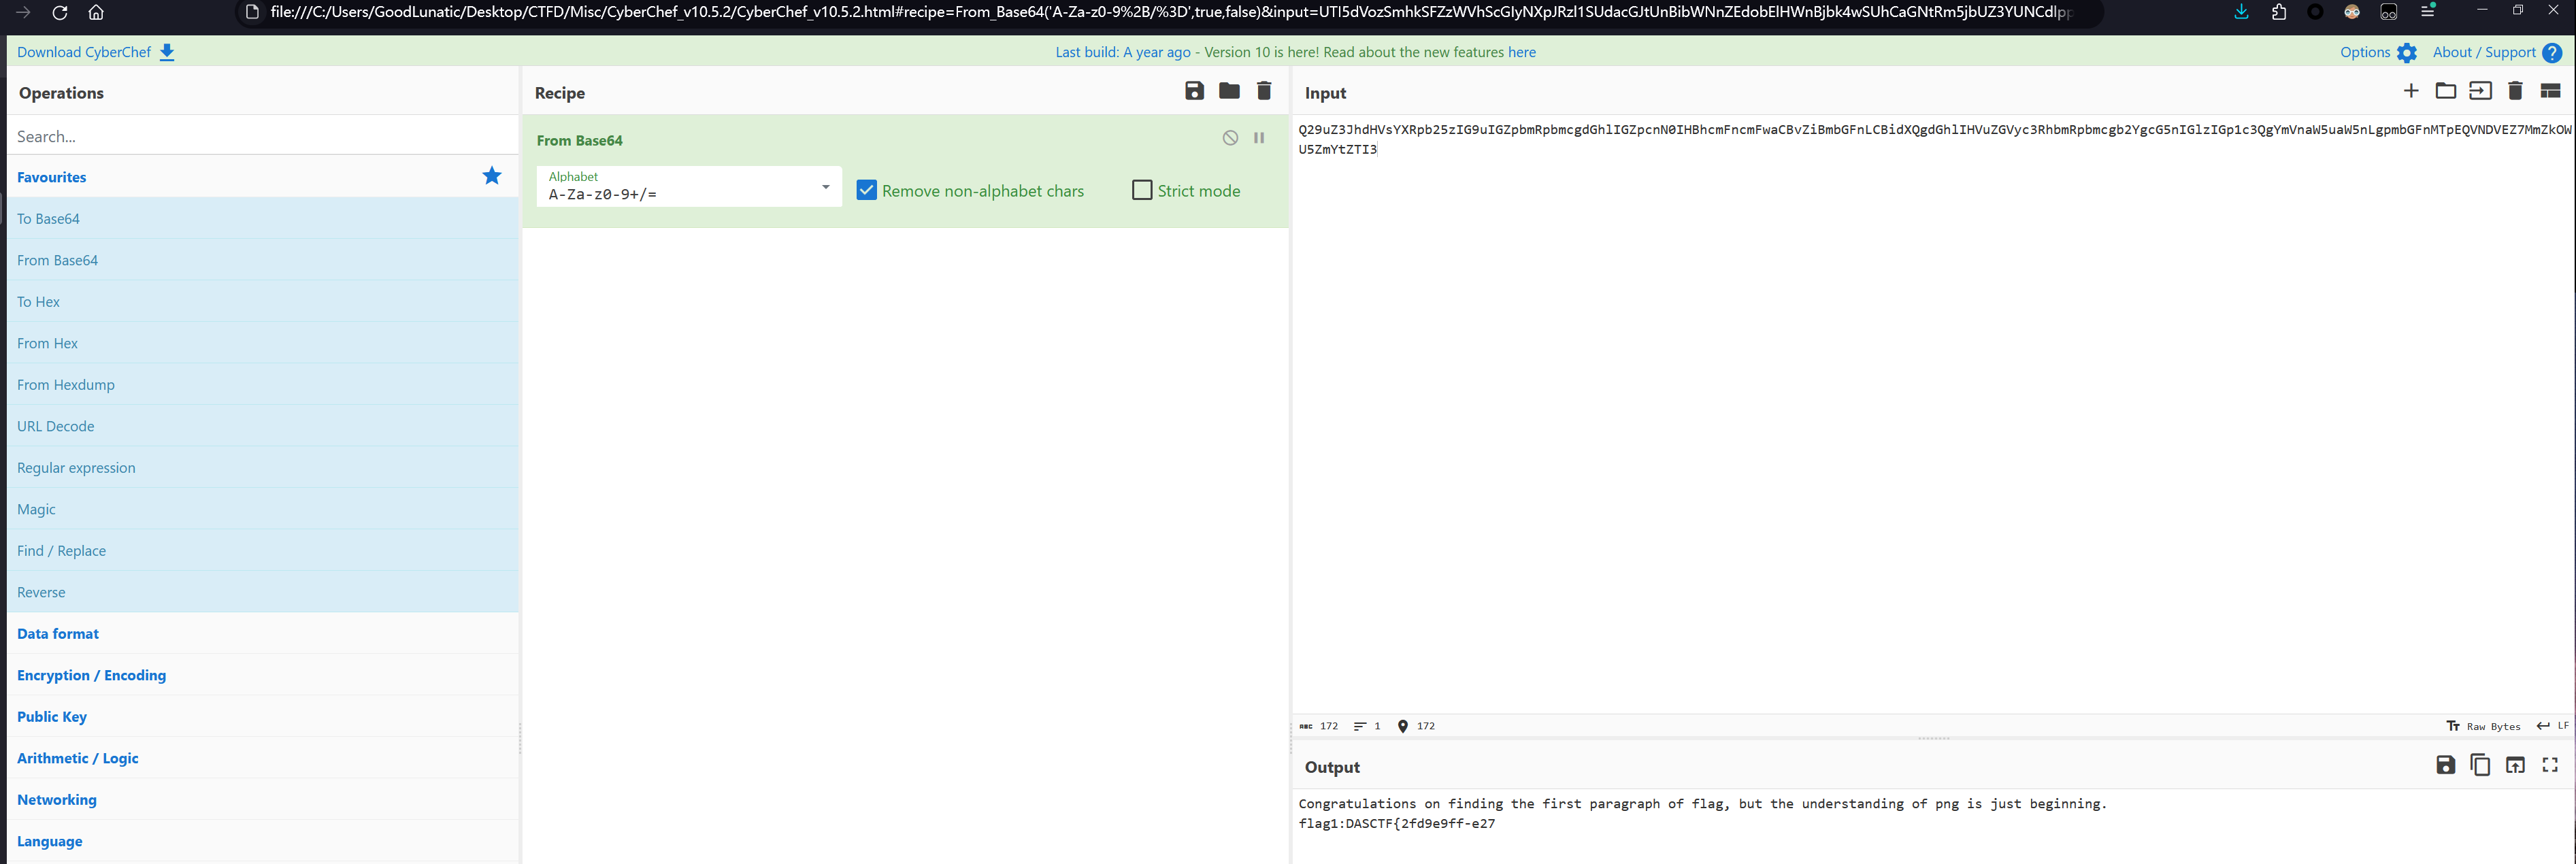Load a recipe via folder icon

pos(1229,91)
